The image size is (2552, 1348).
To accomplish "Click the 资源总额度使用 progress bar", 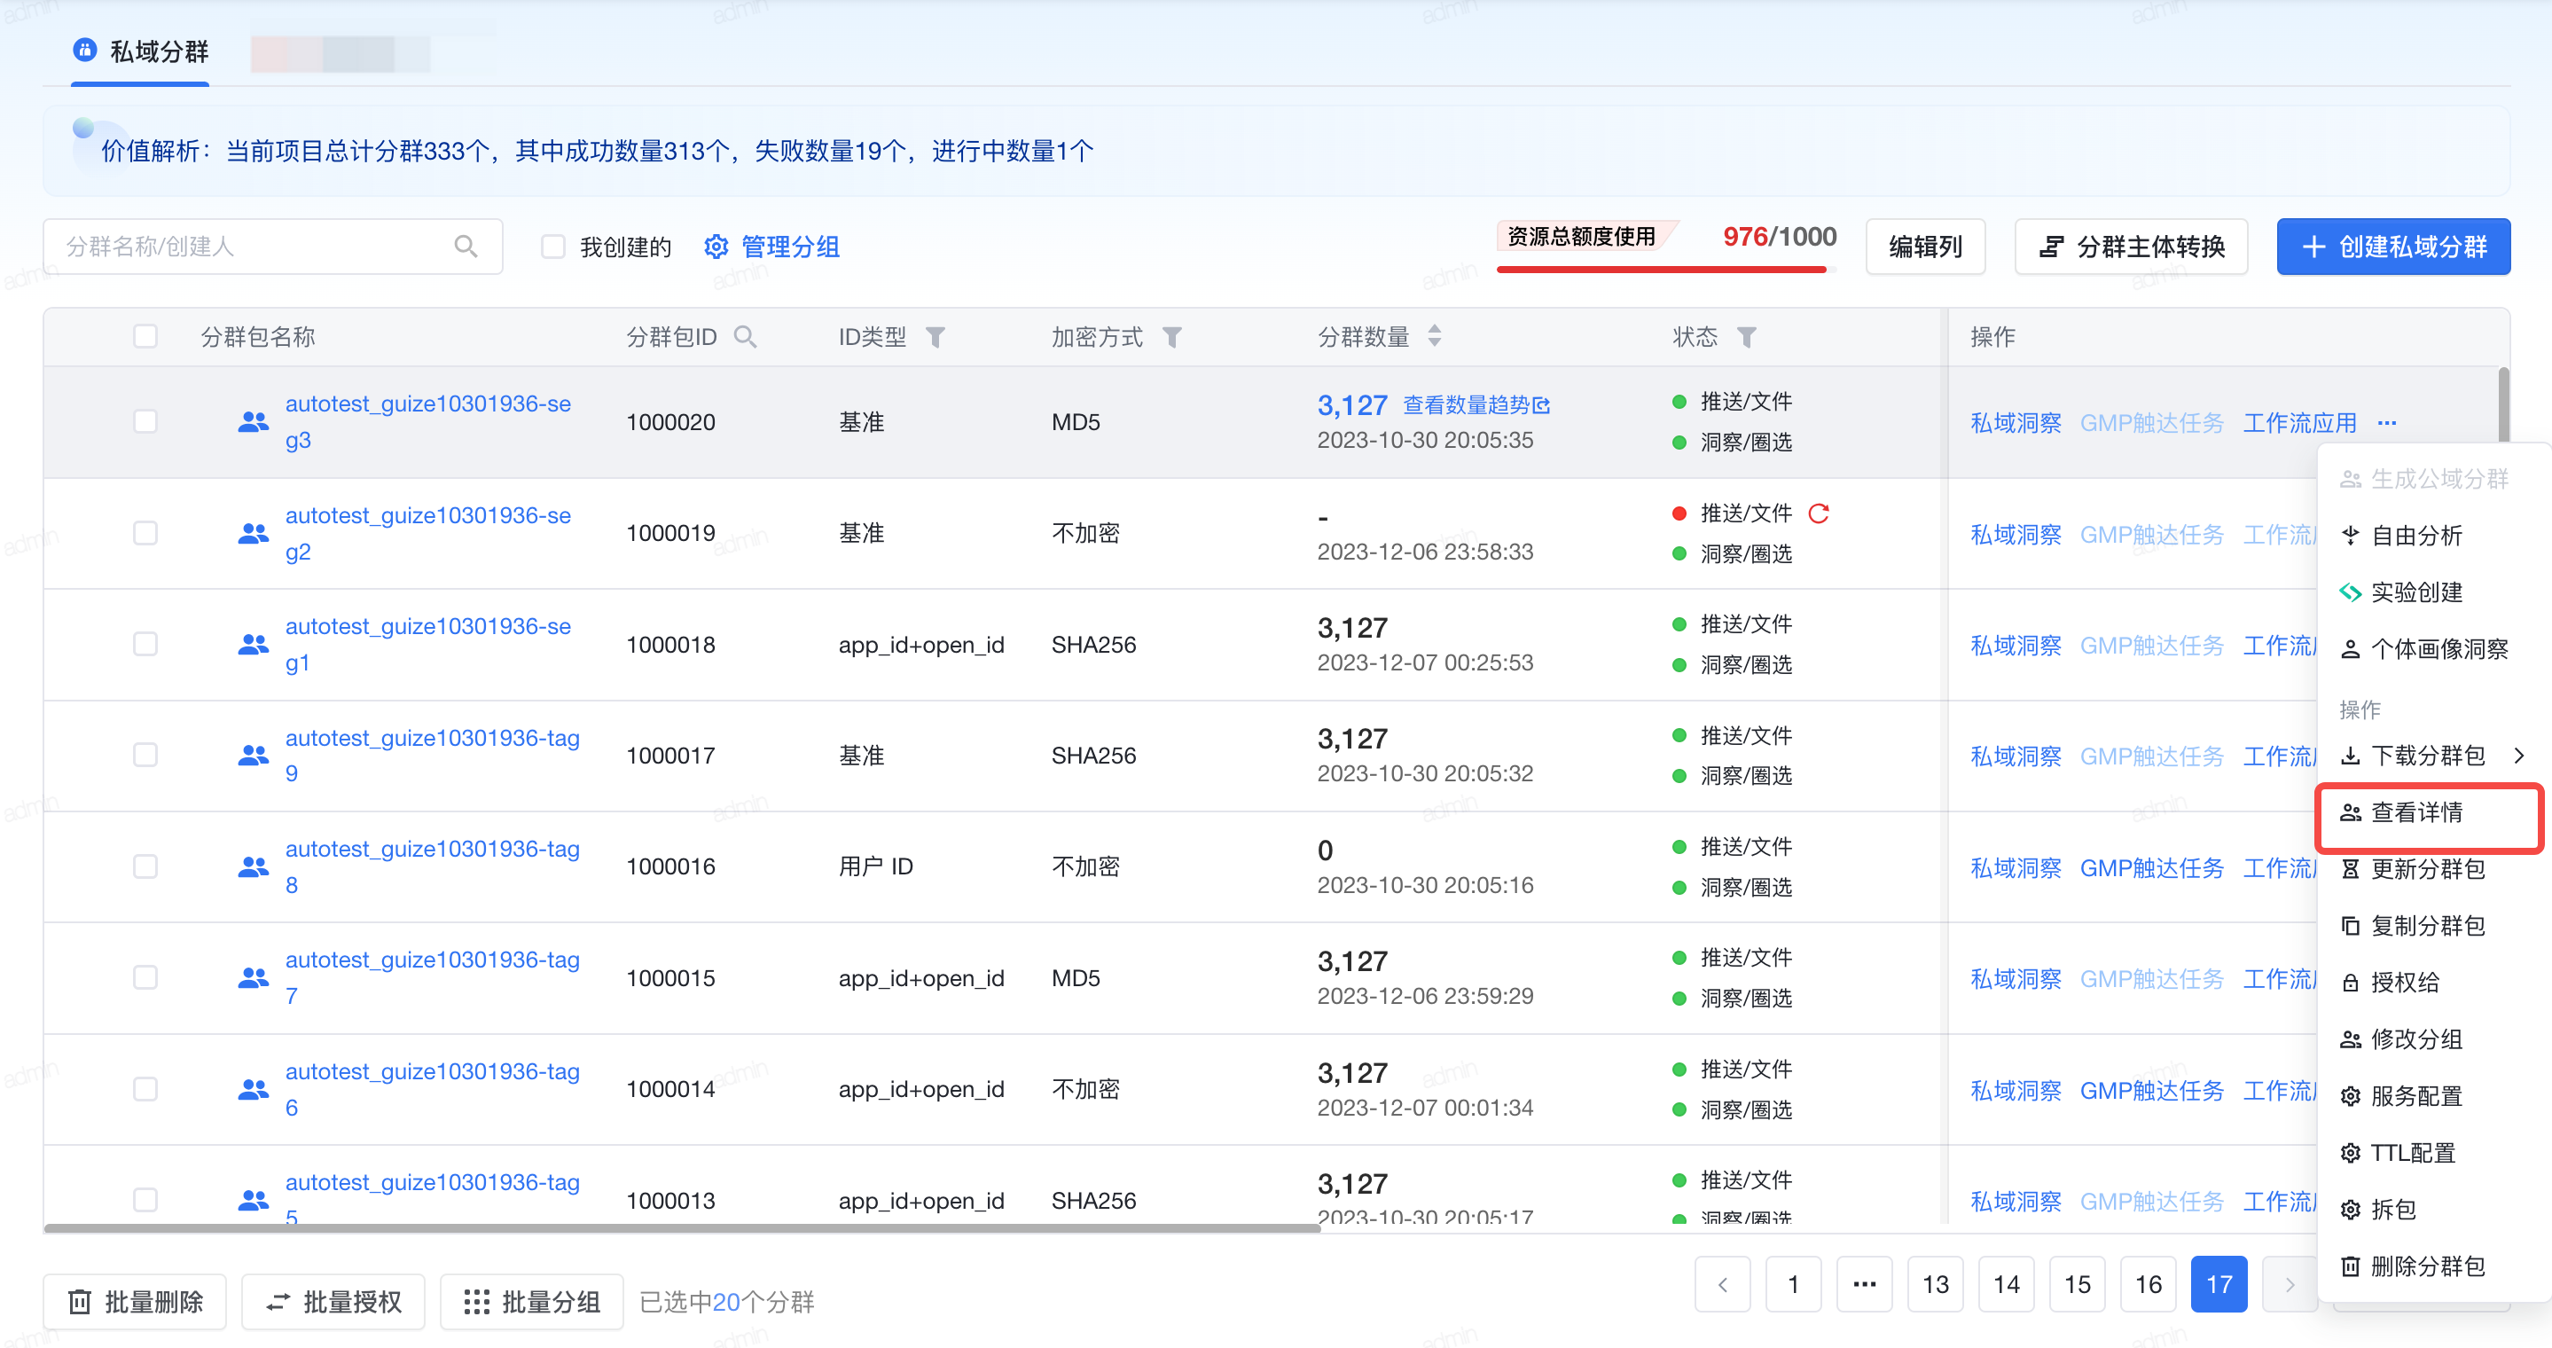I will pyautogui.click(x=1666, y=269).
